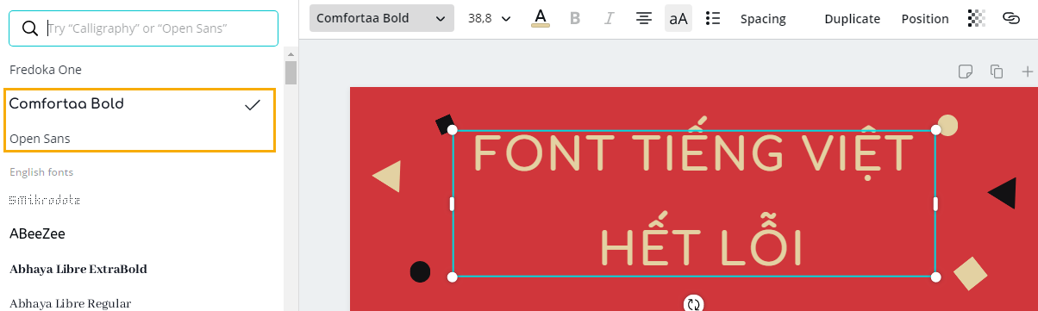Open the font size 38,8 dropdown
1038x311 pixels.
[x=490, y=18]
